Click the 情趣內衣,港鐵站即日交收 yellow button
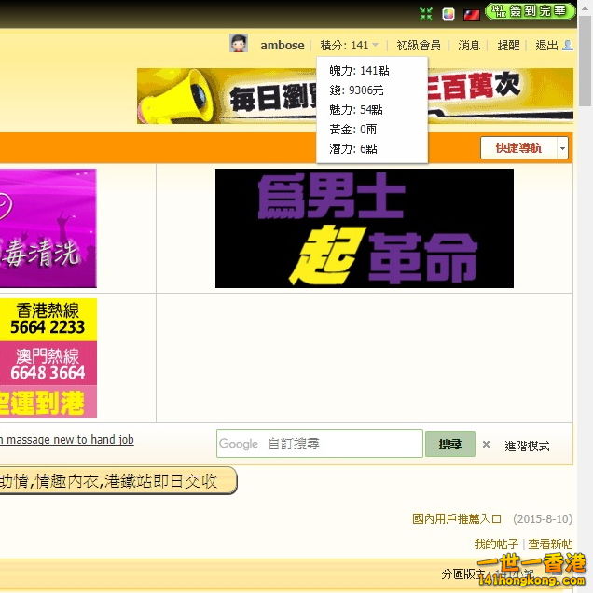593x593 pixels. coord(118,480)
